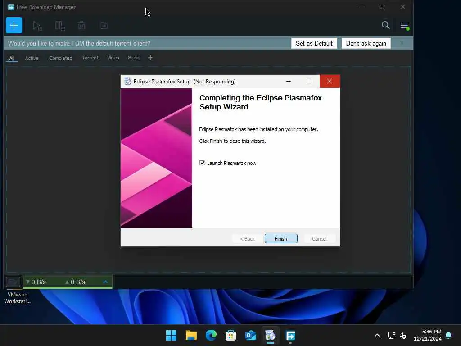Click the network display tray icon
Viewport: 461px width, 346px height.
pyautogui.click(x=391, y=335)
